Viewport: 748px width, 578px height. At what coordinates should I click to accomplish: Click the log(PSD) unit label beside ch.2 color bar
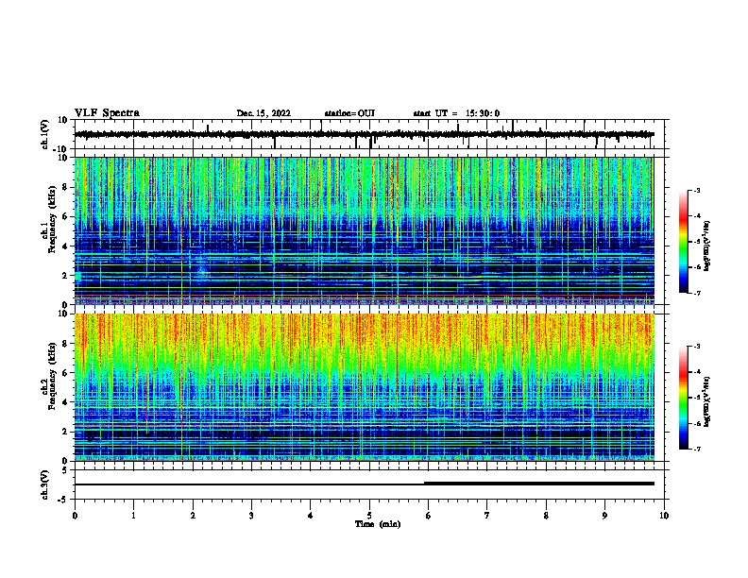point(707,401)
